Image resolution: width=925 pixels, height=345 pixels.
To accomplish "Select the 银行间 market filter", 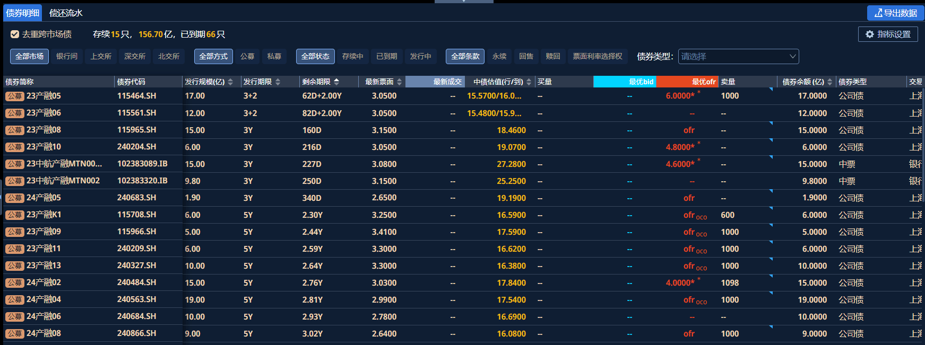I will click(67, 56).
